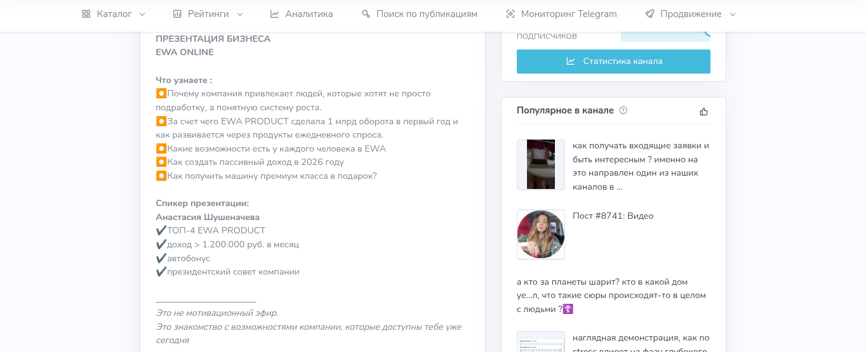Open post 'как получать входящие заявки'
This screenshot has width=866, height=352.
click(641, 166)
